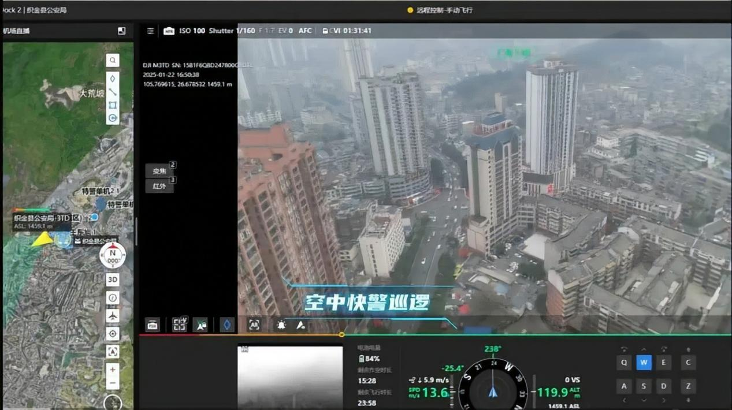Expand the live map panel with corner icon
Image resolution: width=732 pixels, height=410 pixels.
121,31
